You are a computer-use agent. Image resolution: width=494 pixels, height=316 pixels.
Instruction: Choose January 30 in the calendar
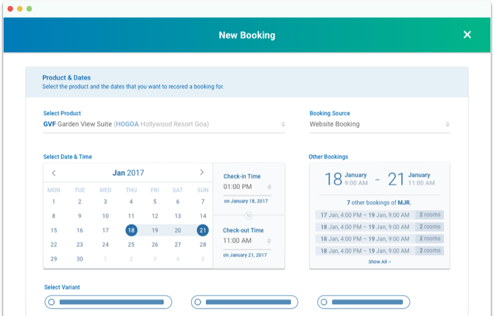pos(80,259)
